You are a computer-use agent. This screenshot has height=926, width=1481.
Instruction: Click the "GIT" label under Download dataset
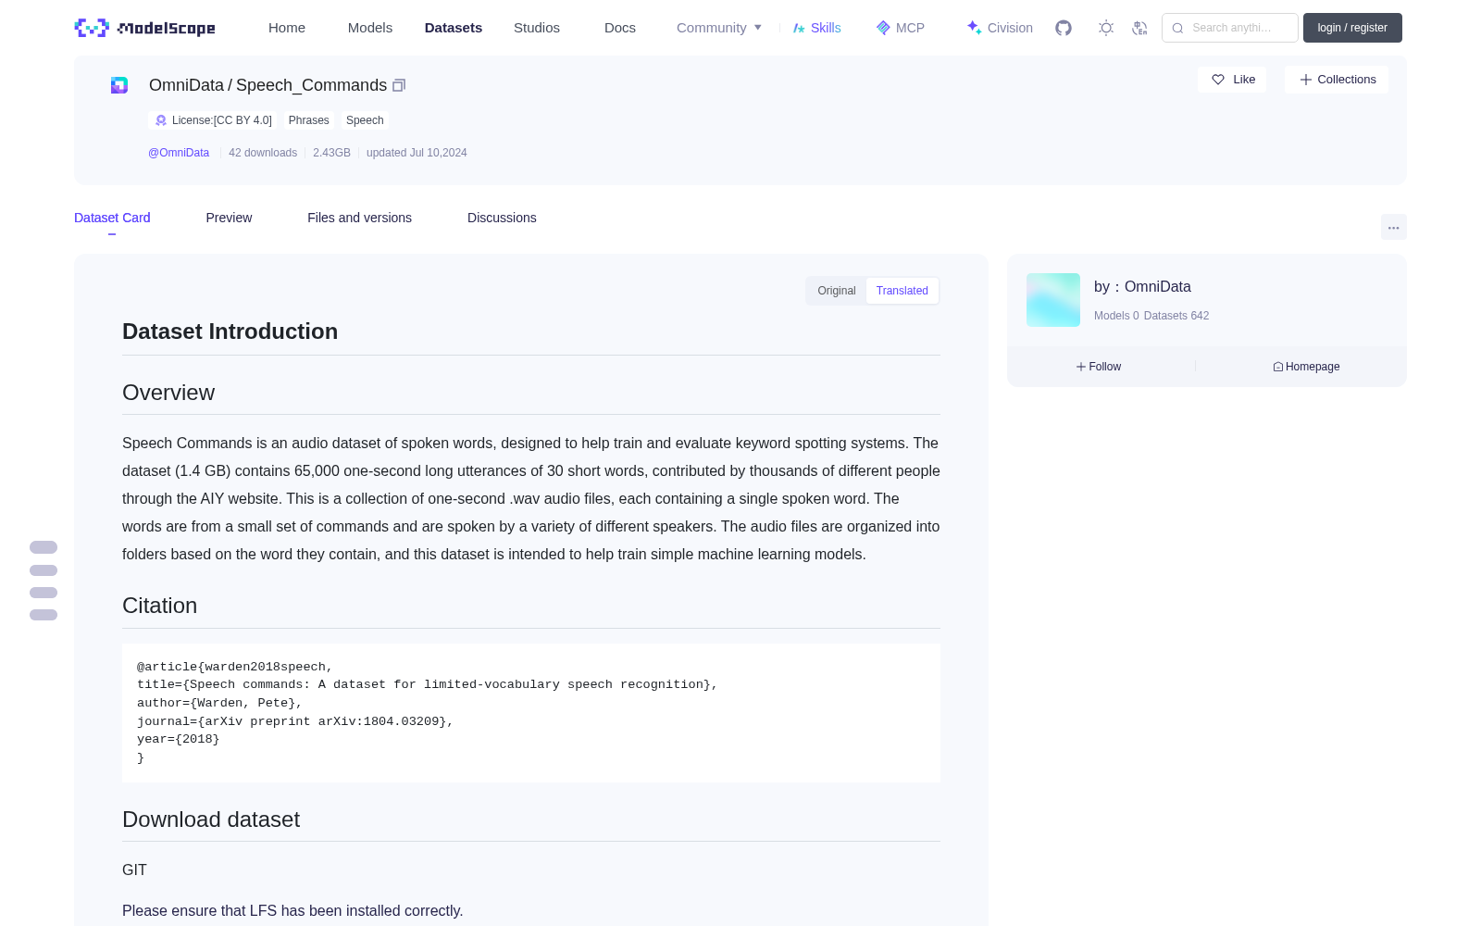click(134, 870)
